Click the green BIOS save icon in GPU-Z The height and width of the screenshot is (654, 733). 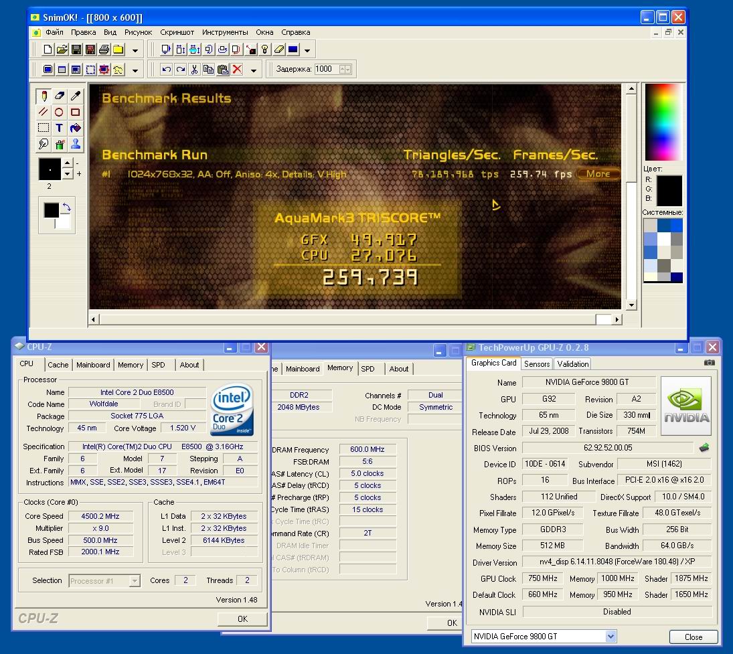point(704,447)
